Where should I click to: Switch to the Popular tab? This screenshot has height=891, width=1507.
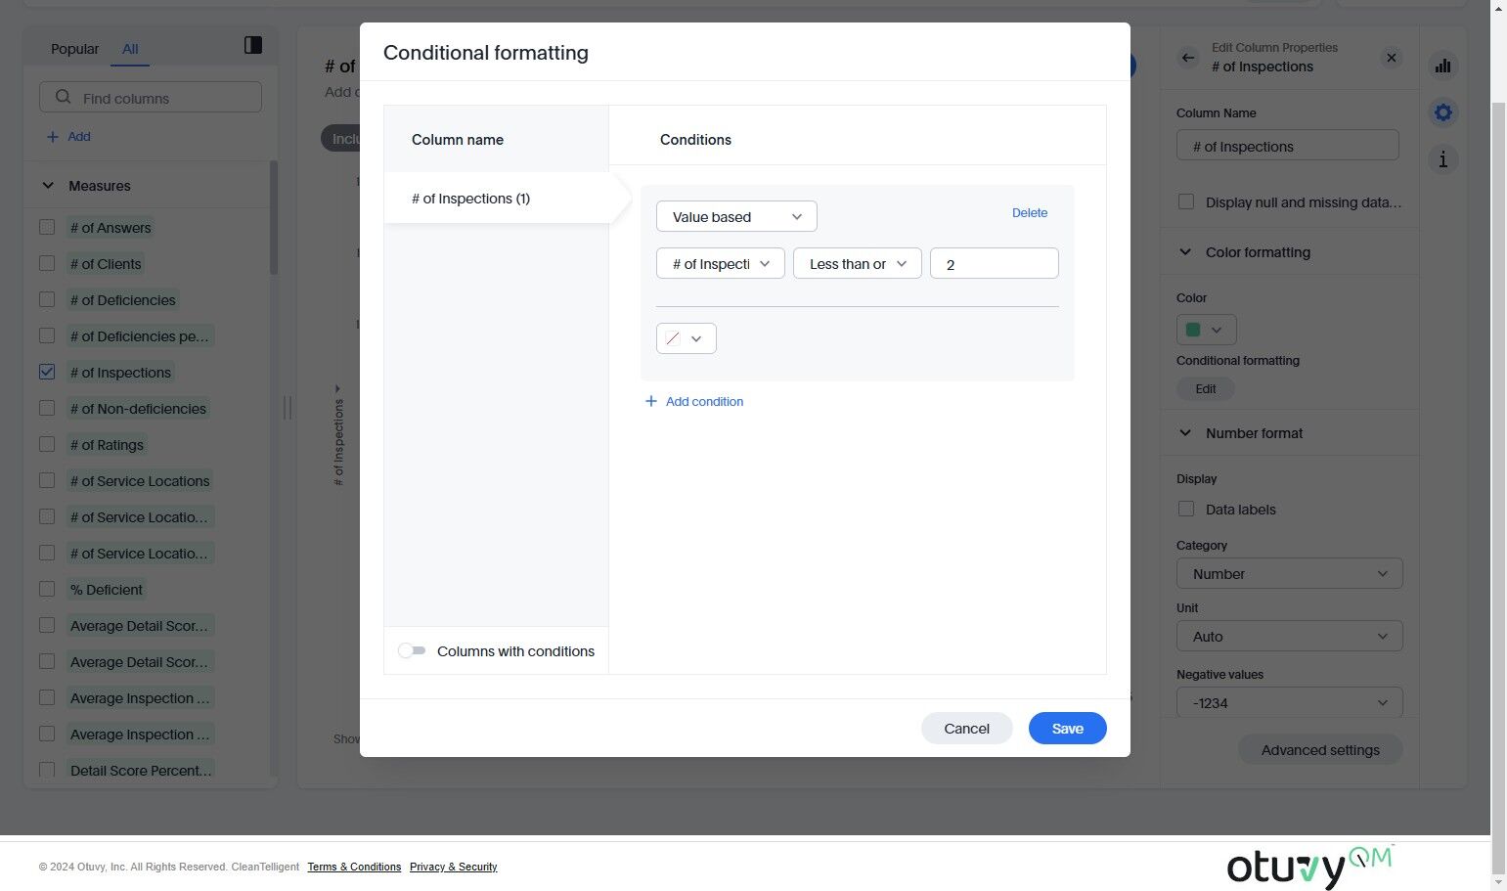click(x=74, y=49)
